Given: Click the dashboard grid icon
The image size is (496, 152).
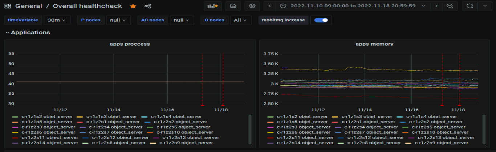Looking at the screenshot, I should coord(7,6).
